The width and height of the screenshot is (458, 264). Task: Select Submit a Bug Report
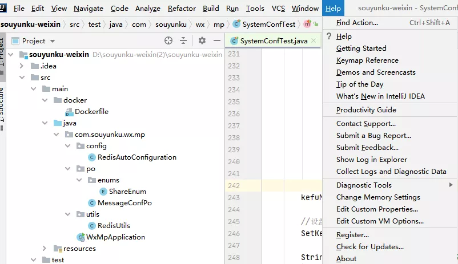(x=390, y=135)
